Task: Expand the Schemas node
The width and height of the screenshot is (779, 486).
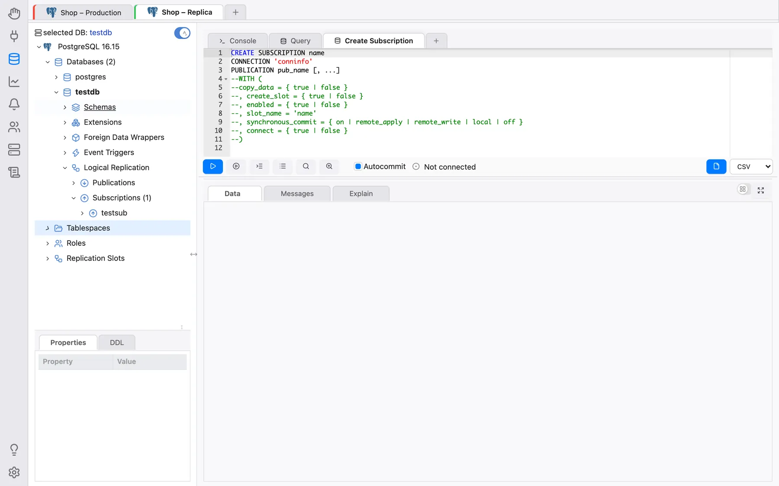Action: (65, 107)
